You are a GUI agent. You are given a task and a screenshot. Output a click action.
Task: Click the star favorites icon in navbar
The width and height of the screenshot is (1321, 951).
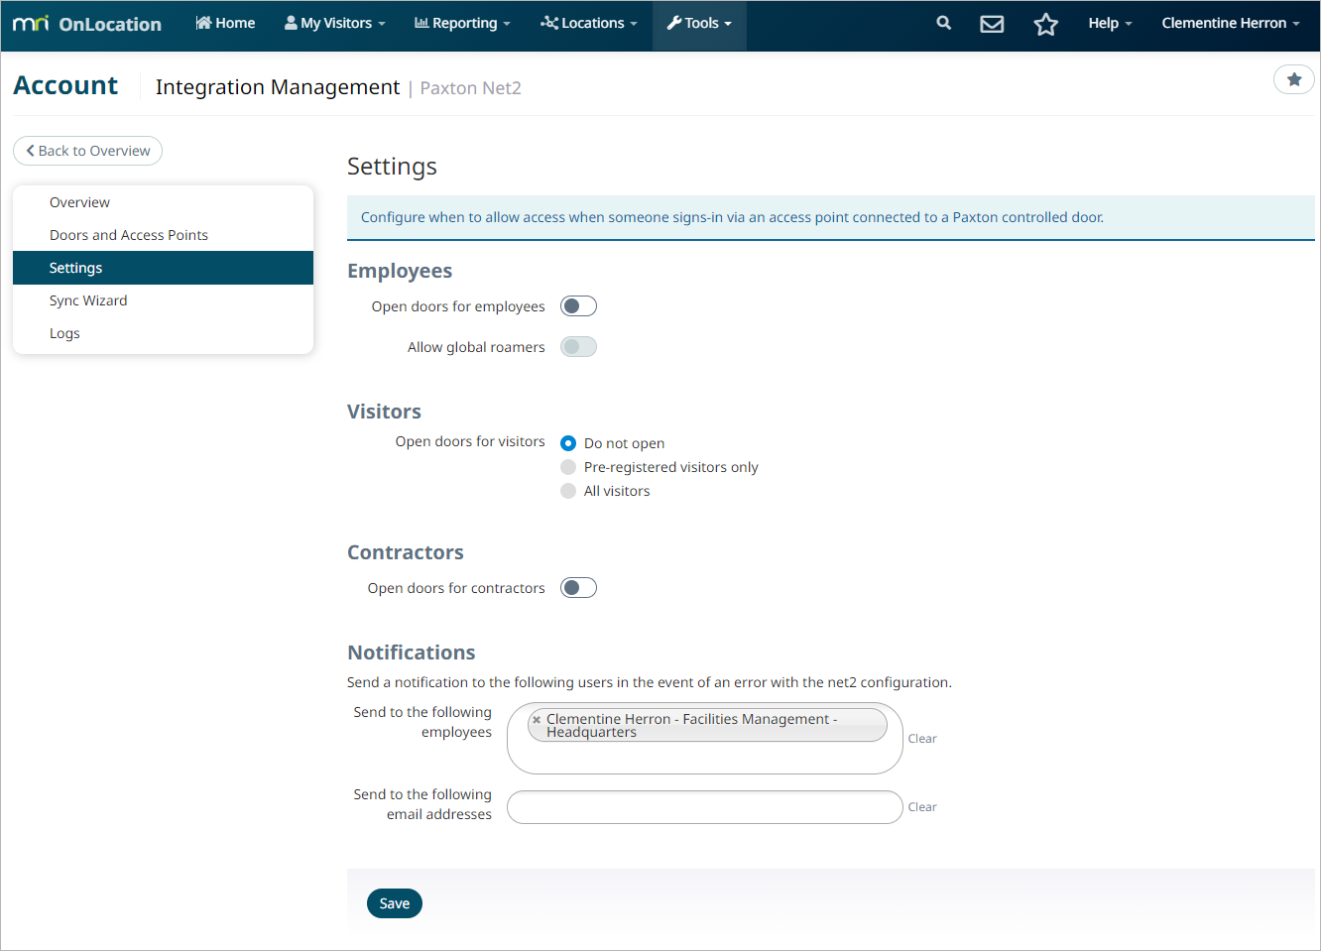click(x=1045, y=24)
